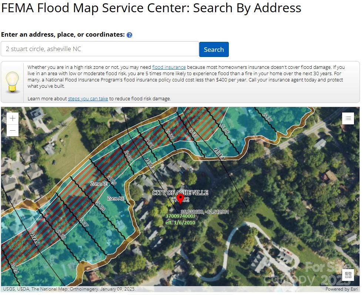Click the coordinates label under the pin
The height and width of the screenshot is (295, 364).
205,212
